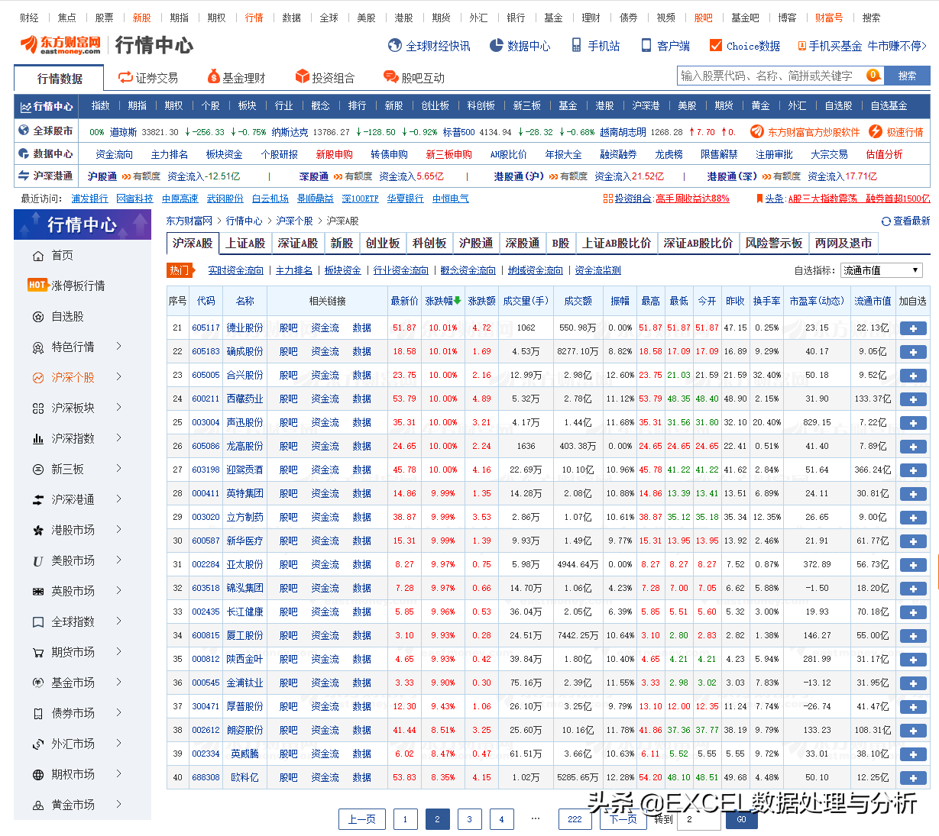Expand the 沪深个股 sidebar chevron
The image size is (939, 836).
118,377
